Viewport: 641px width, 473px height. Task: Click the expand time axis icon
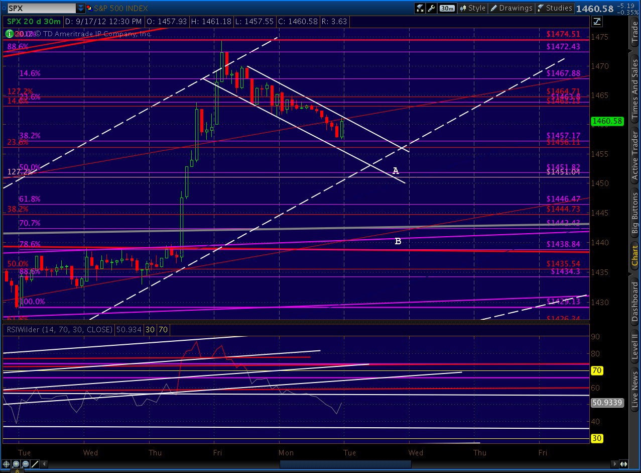pos(623,464)
